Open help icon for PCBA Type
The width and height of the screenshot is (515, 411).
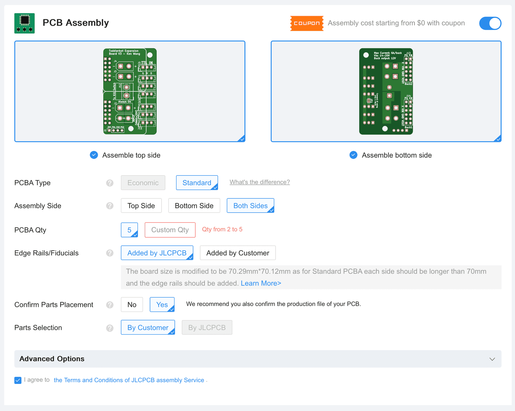[x=110, y=183]
